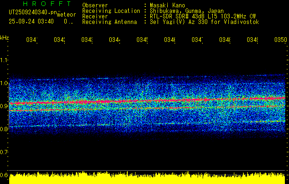Click the 1.0 frequency axis label
This screenshot has height=184, width=289.
tap(4, 83)
